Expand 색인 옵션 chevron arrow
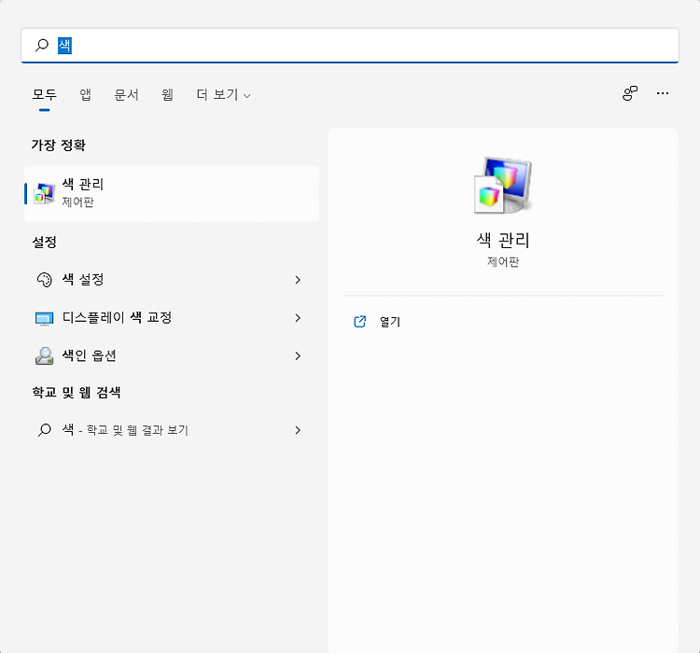The height and width of the screenshot is (653, 700). [x=298, y=355]
